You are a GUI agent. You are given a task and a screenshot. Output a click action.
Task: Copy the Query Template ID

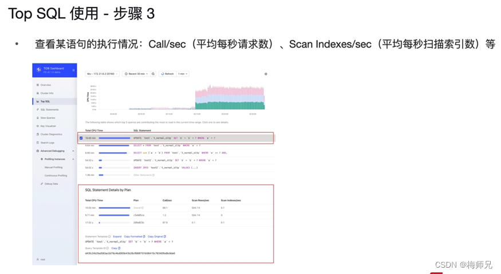[116, 248]
